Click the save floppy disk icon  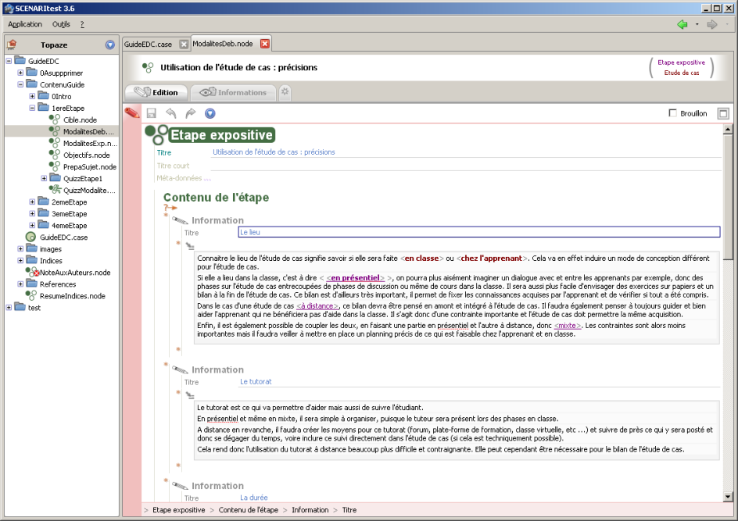click(x=152, y=113)
